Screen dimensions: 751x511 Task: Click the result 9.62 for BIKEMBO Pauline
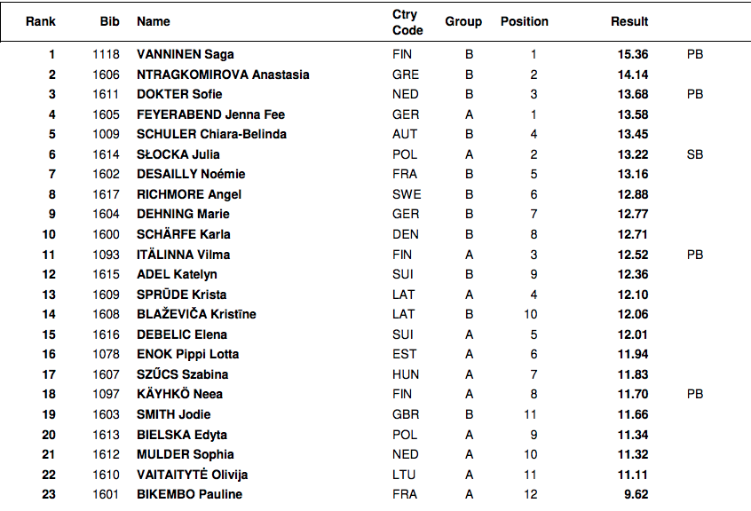tap(636, 494)
